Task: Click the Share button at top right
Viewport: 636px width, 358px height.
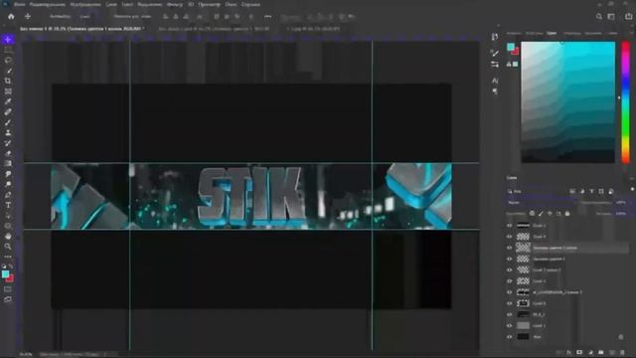Action: point(629,16)
